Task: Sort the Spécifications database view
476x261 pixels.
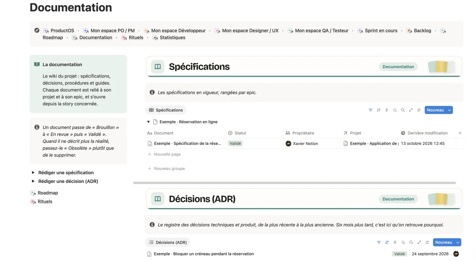Action: click(378, 110)
